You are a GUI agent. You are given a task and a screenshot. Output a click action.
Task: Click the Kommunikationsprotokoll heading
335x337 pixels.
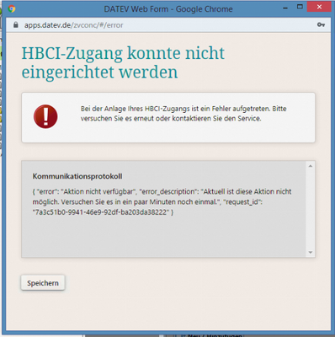(x=77, y=176)
